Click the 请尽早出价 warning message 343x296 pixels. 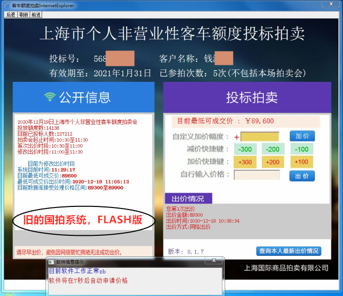69,252
